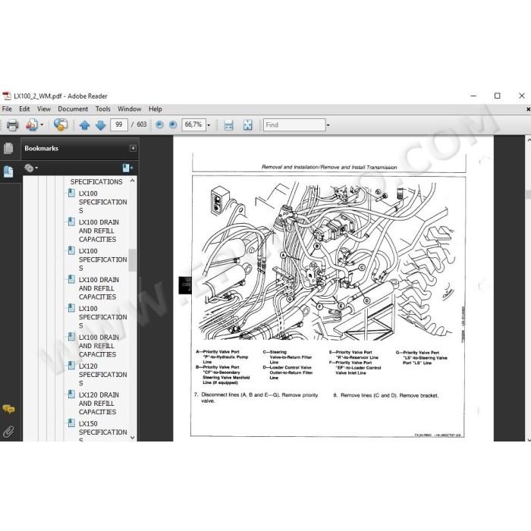Open LX120 DRAIN AND REFILL CAPACITIES bookmark

tap(99, 404)
